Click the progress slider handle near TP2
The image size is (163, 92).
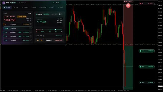[x=56, y=30]
